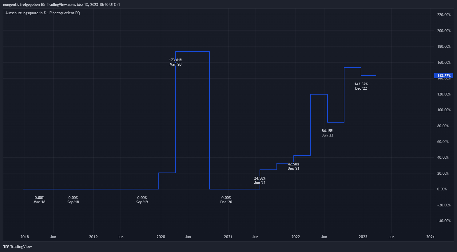Select the 2024 label on the time axis
Screen dimensions: 457x252
pos(430,237)
